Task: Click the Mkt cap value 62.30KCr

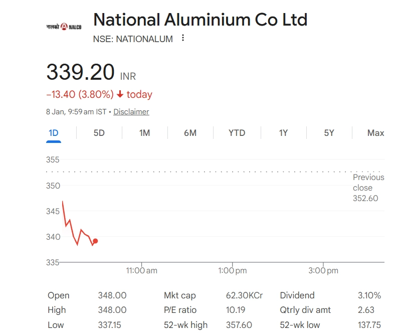Action: click(244, 295)
